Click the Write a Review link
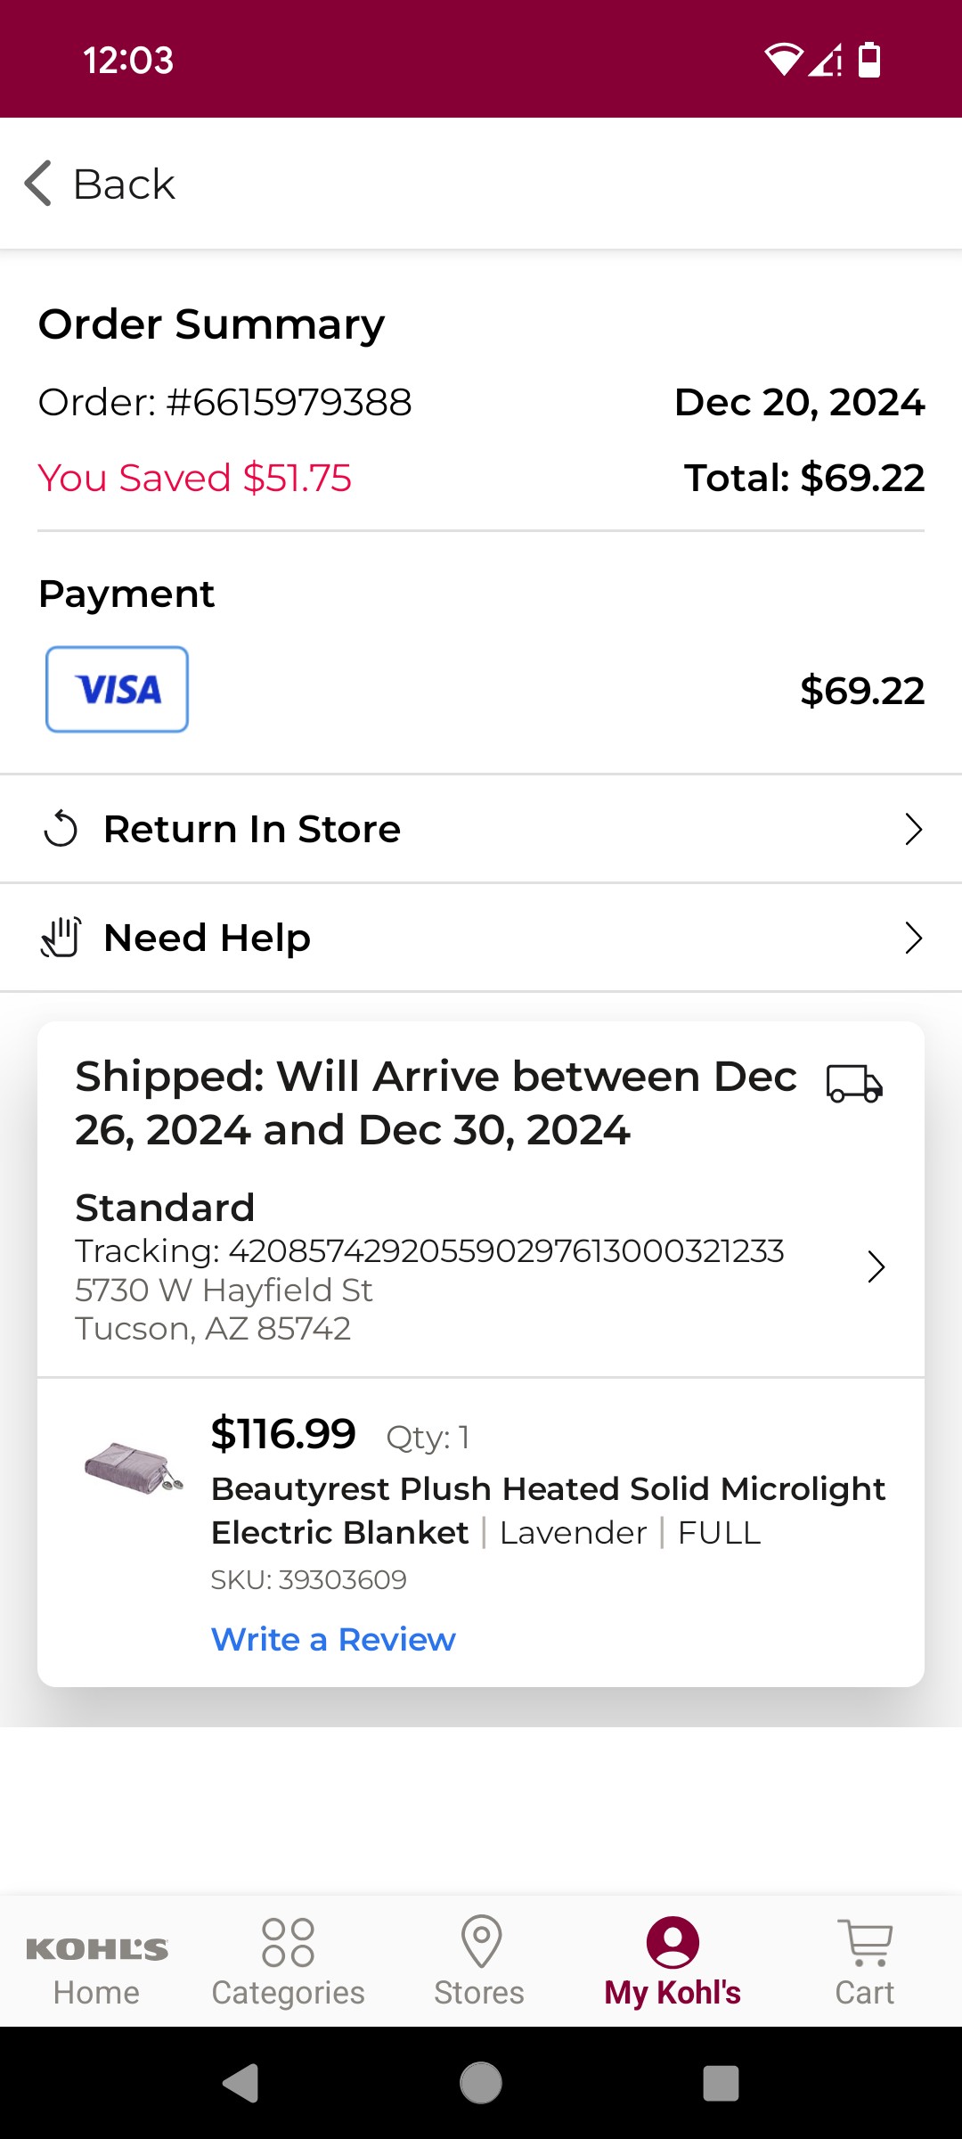This screenshot has height=2139, width=962. coord(333,1639)
